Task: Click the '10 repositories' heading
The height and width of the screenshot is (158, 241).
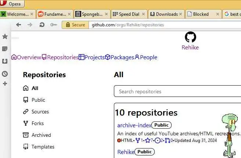Action: point(146,113)
